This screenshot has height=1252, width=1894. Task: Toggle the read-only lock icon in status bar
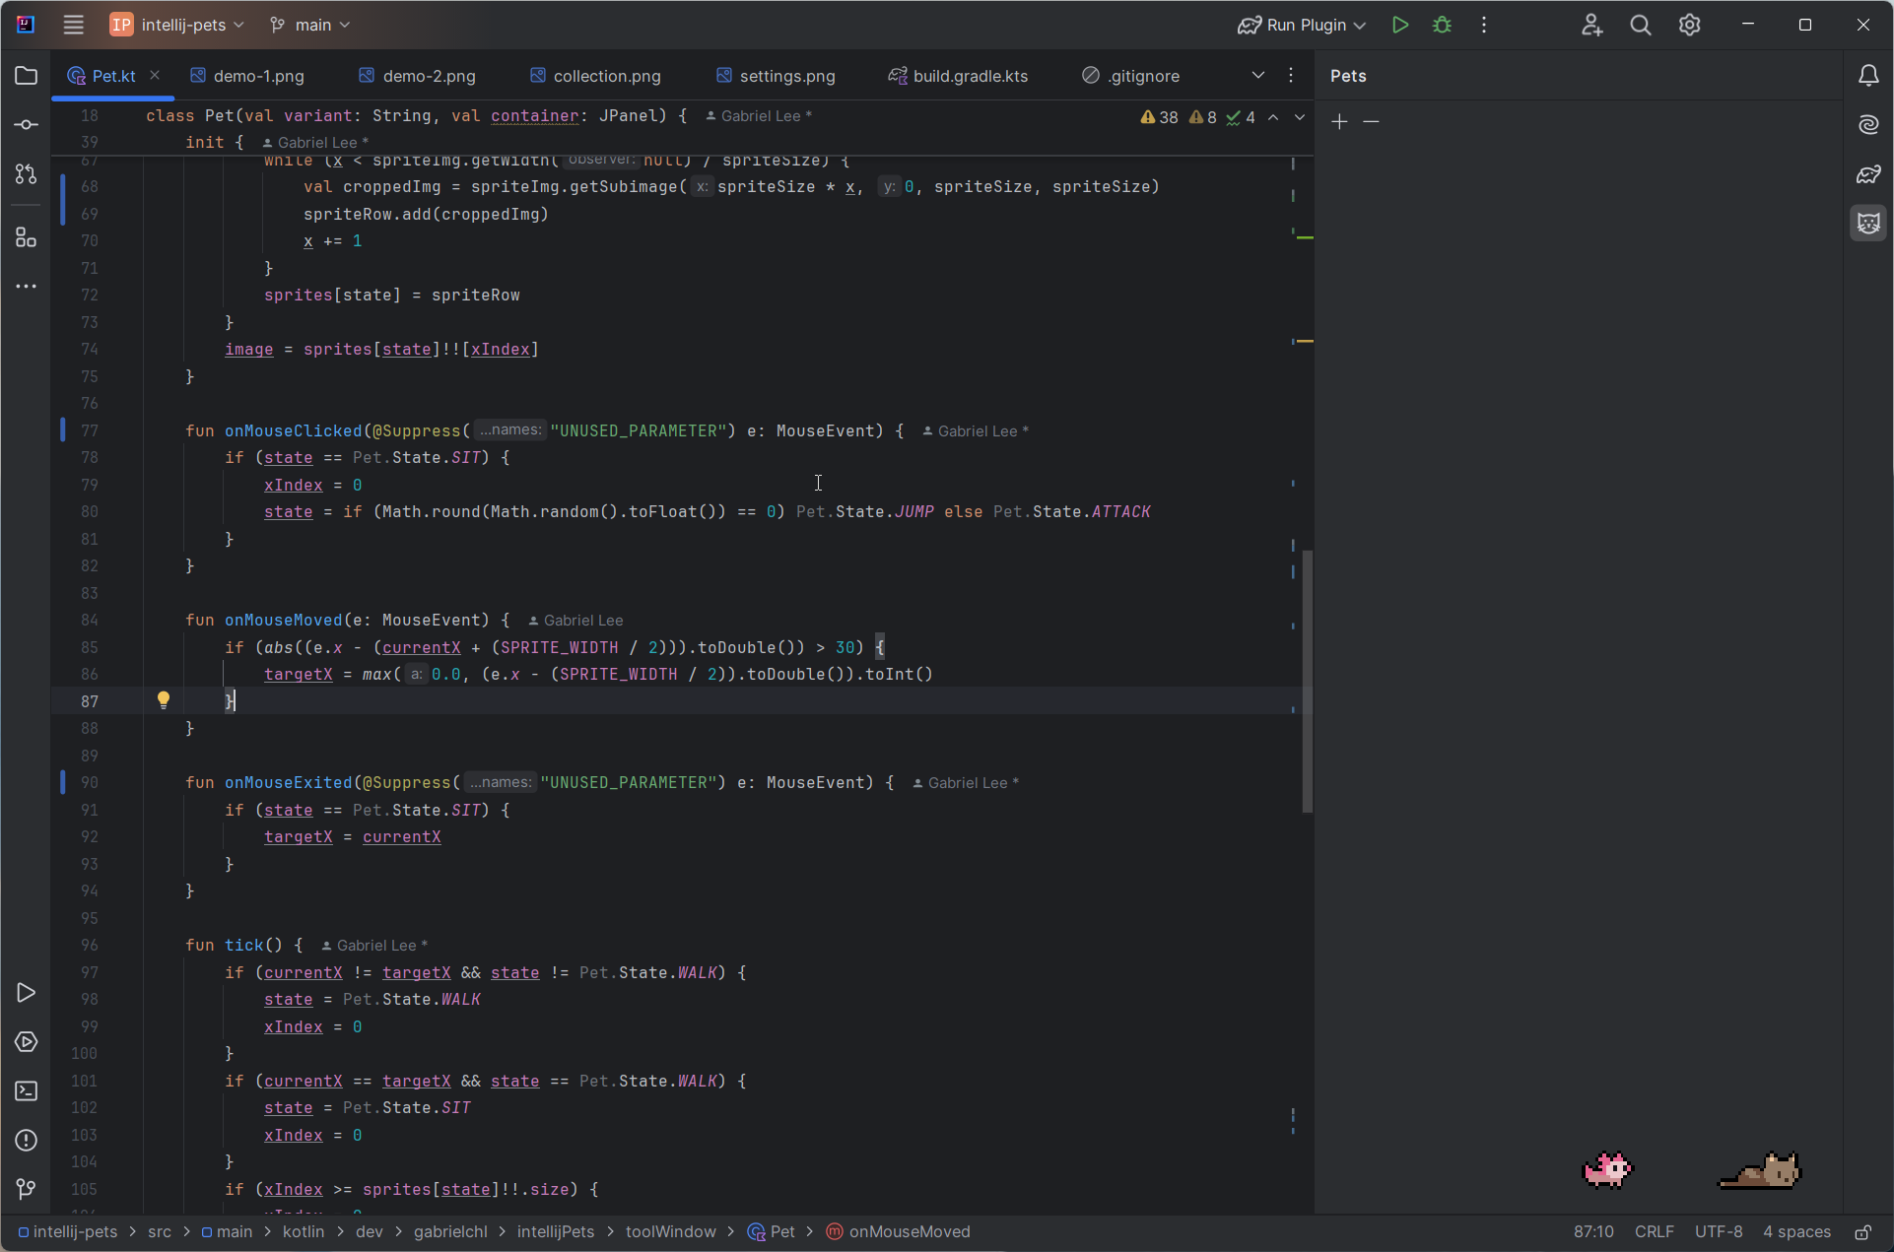(1863, 1232)
